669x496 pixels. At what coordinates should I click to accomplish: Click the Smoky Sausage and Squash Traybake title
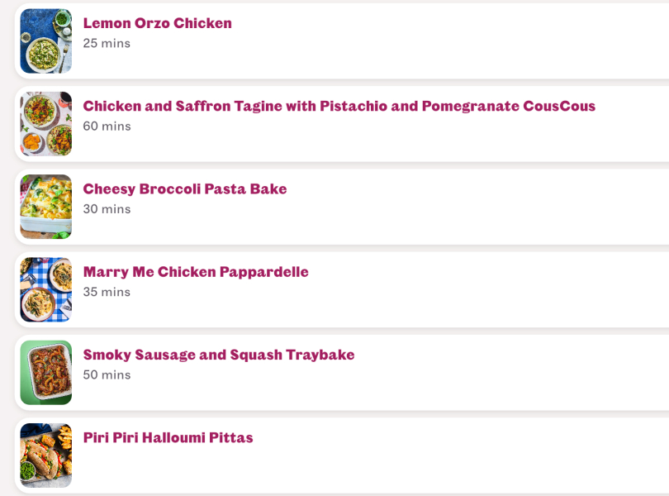click(x=219, y=355)
